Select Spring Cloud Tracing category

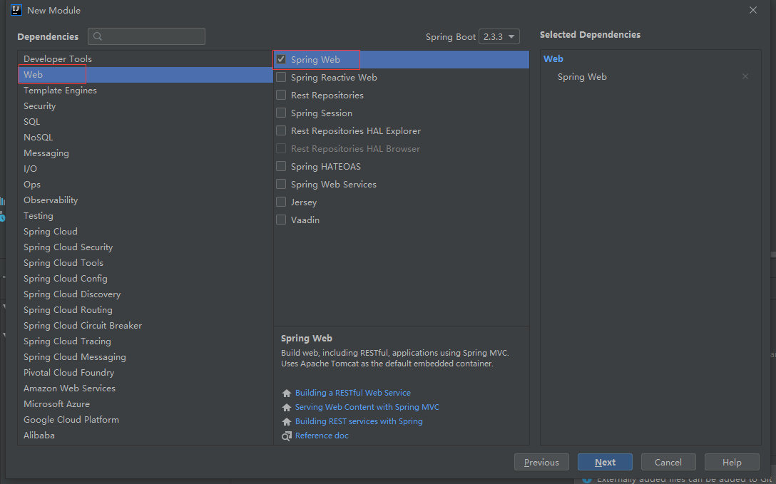(145, 341)
